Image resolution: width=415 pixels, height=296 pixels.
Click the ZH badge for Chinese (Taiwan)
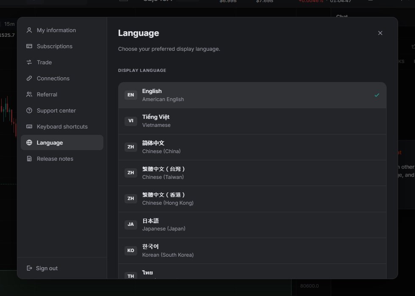[131, 173]
